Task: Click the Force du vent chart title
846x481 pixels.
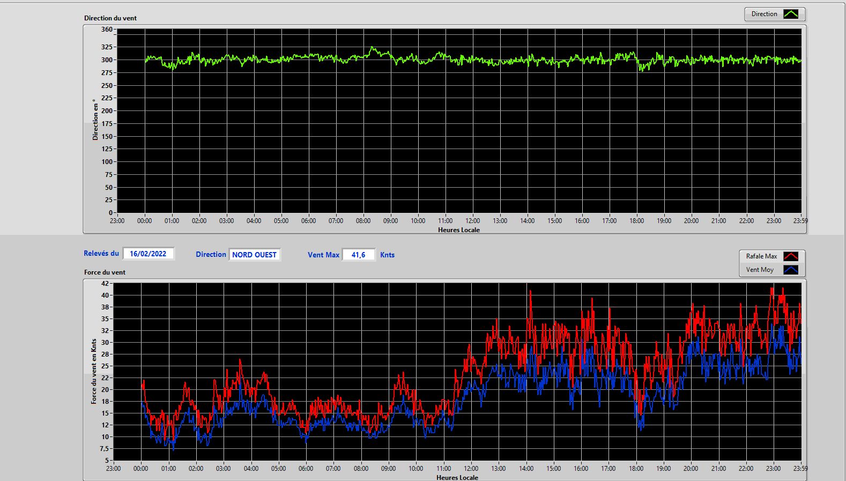Action: click(105, 272)
